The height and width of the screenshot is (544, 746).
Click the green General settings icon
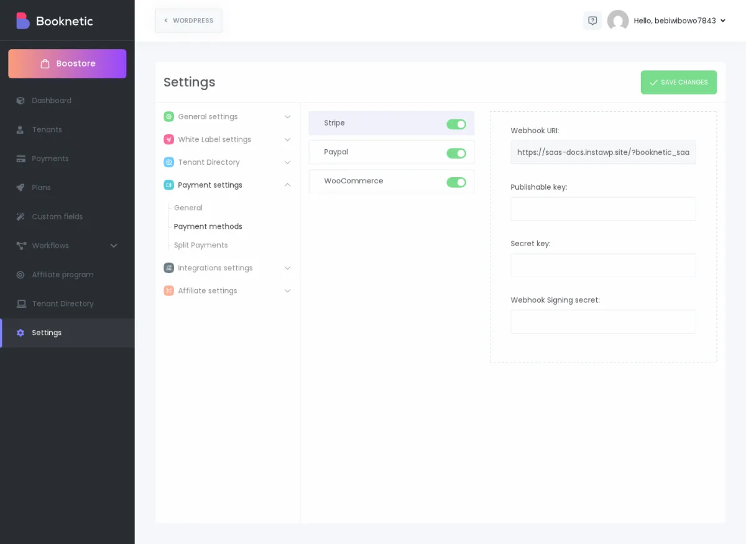(x=168, y=117)
